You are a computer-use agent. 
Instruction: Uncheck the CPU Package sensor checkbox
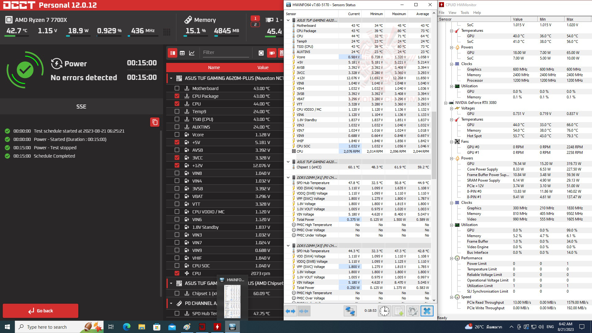pyautogui.click(x=177, y=96)
